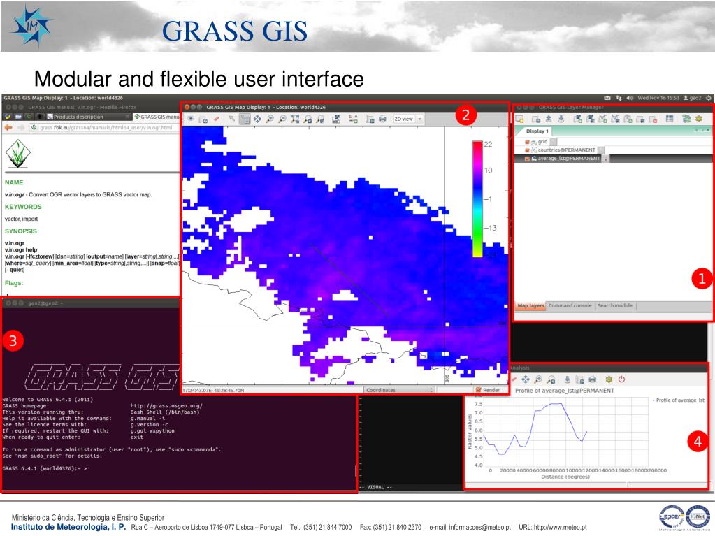Select the Pan tool in Profile Analysis toolbar
This screenshot has width=715, height=536.
click(x=526, y=379)
